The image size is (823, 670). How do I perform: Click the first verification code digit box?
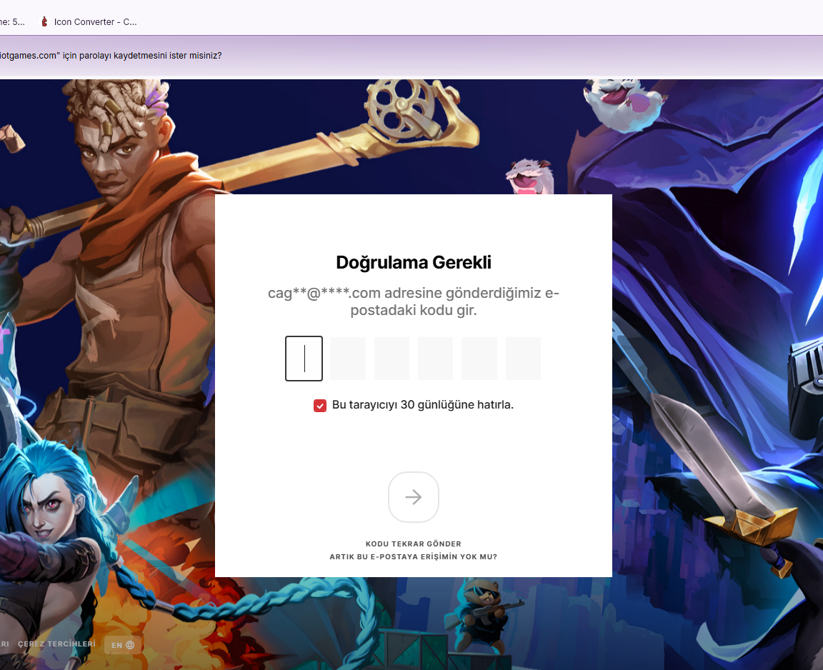coord(304,359)
